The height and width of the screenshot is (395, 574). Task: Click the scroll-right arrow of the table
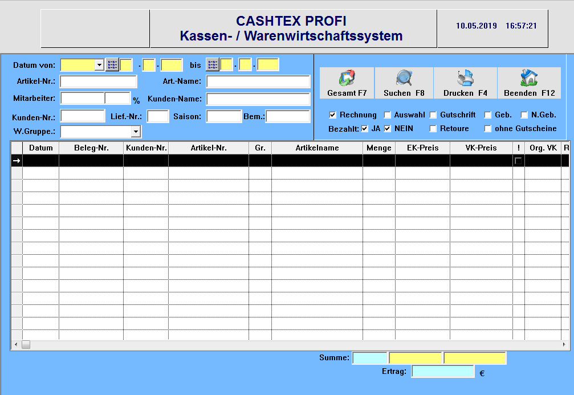tap(564, 344)
